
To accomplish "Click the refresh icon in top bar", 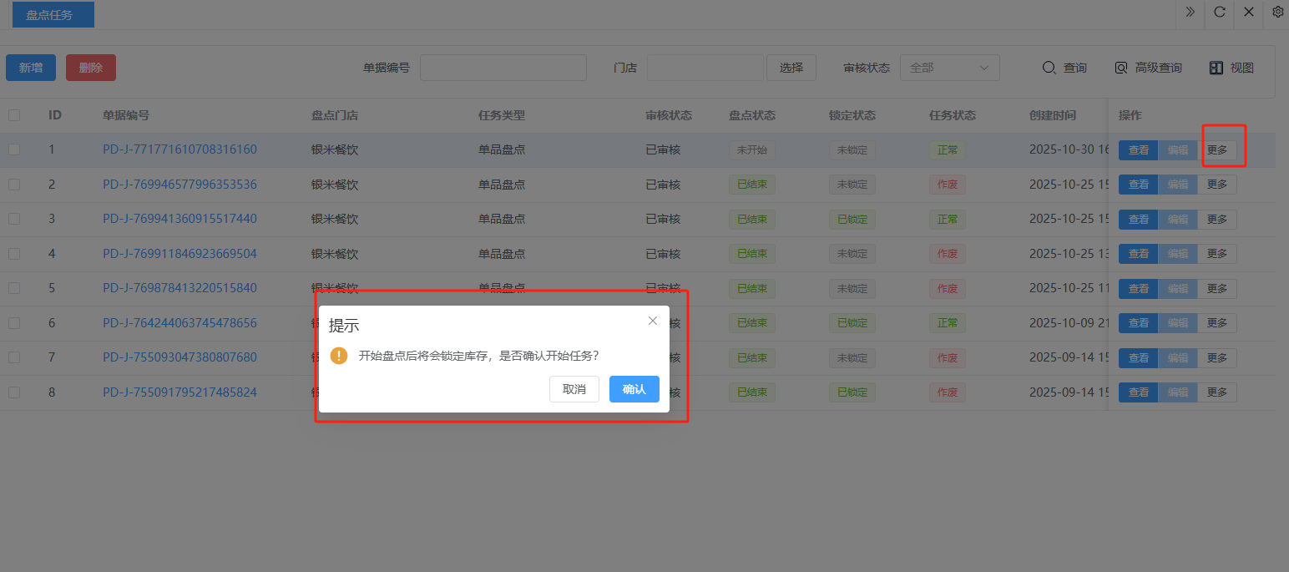I will tap(1220, 12).
